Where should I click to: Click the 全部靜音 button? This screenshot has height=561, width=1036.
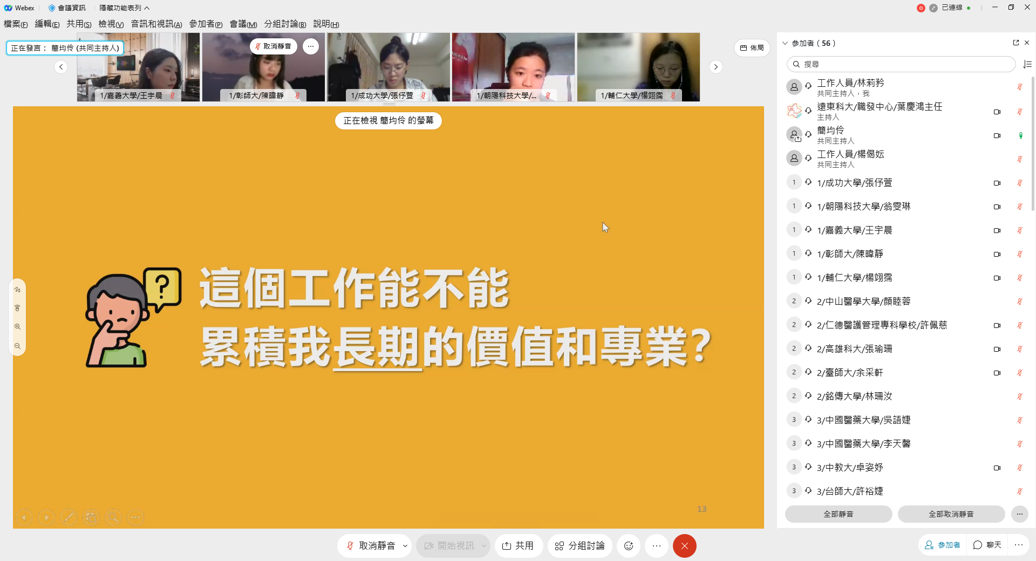838,514
